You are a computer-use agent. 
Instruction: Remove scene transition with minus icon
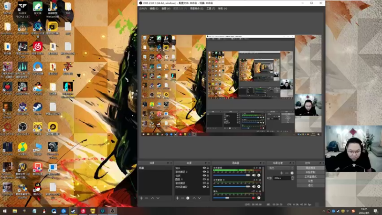287,173
